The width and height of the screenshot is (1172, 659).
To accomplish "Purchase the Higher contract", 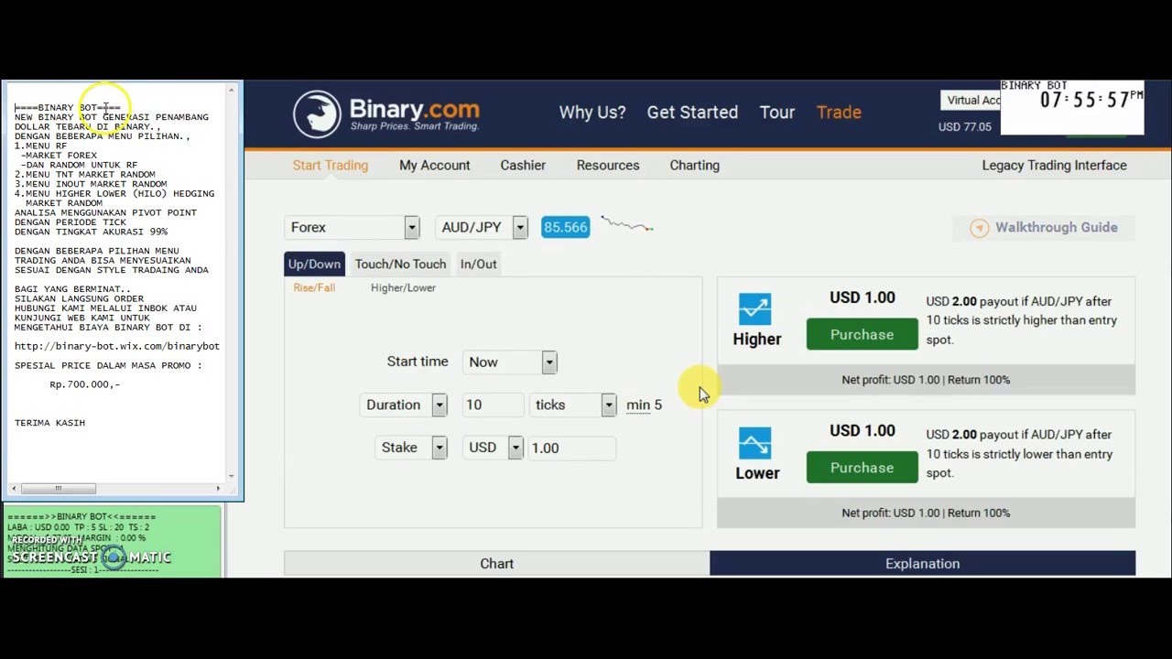I will [x=862, y=334].
